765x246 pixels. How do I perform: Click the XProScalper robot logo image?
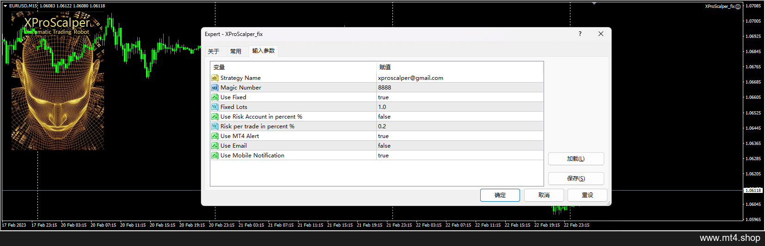point(58,81)
